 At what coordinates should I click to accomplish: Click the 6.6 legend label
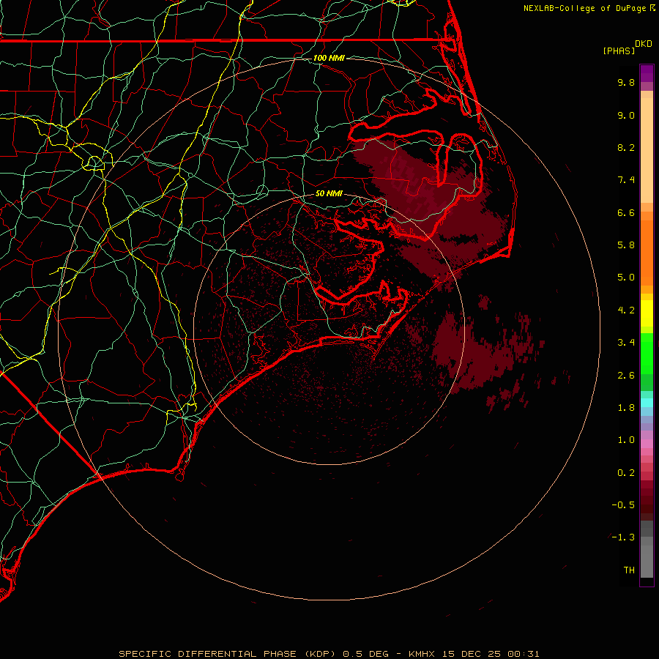[626, 212]
